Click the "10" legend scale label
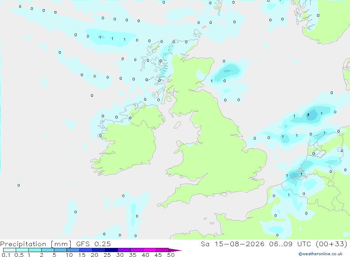The image size is (350, 257). (69, 255)
